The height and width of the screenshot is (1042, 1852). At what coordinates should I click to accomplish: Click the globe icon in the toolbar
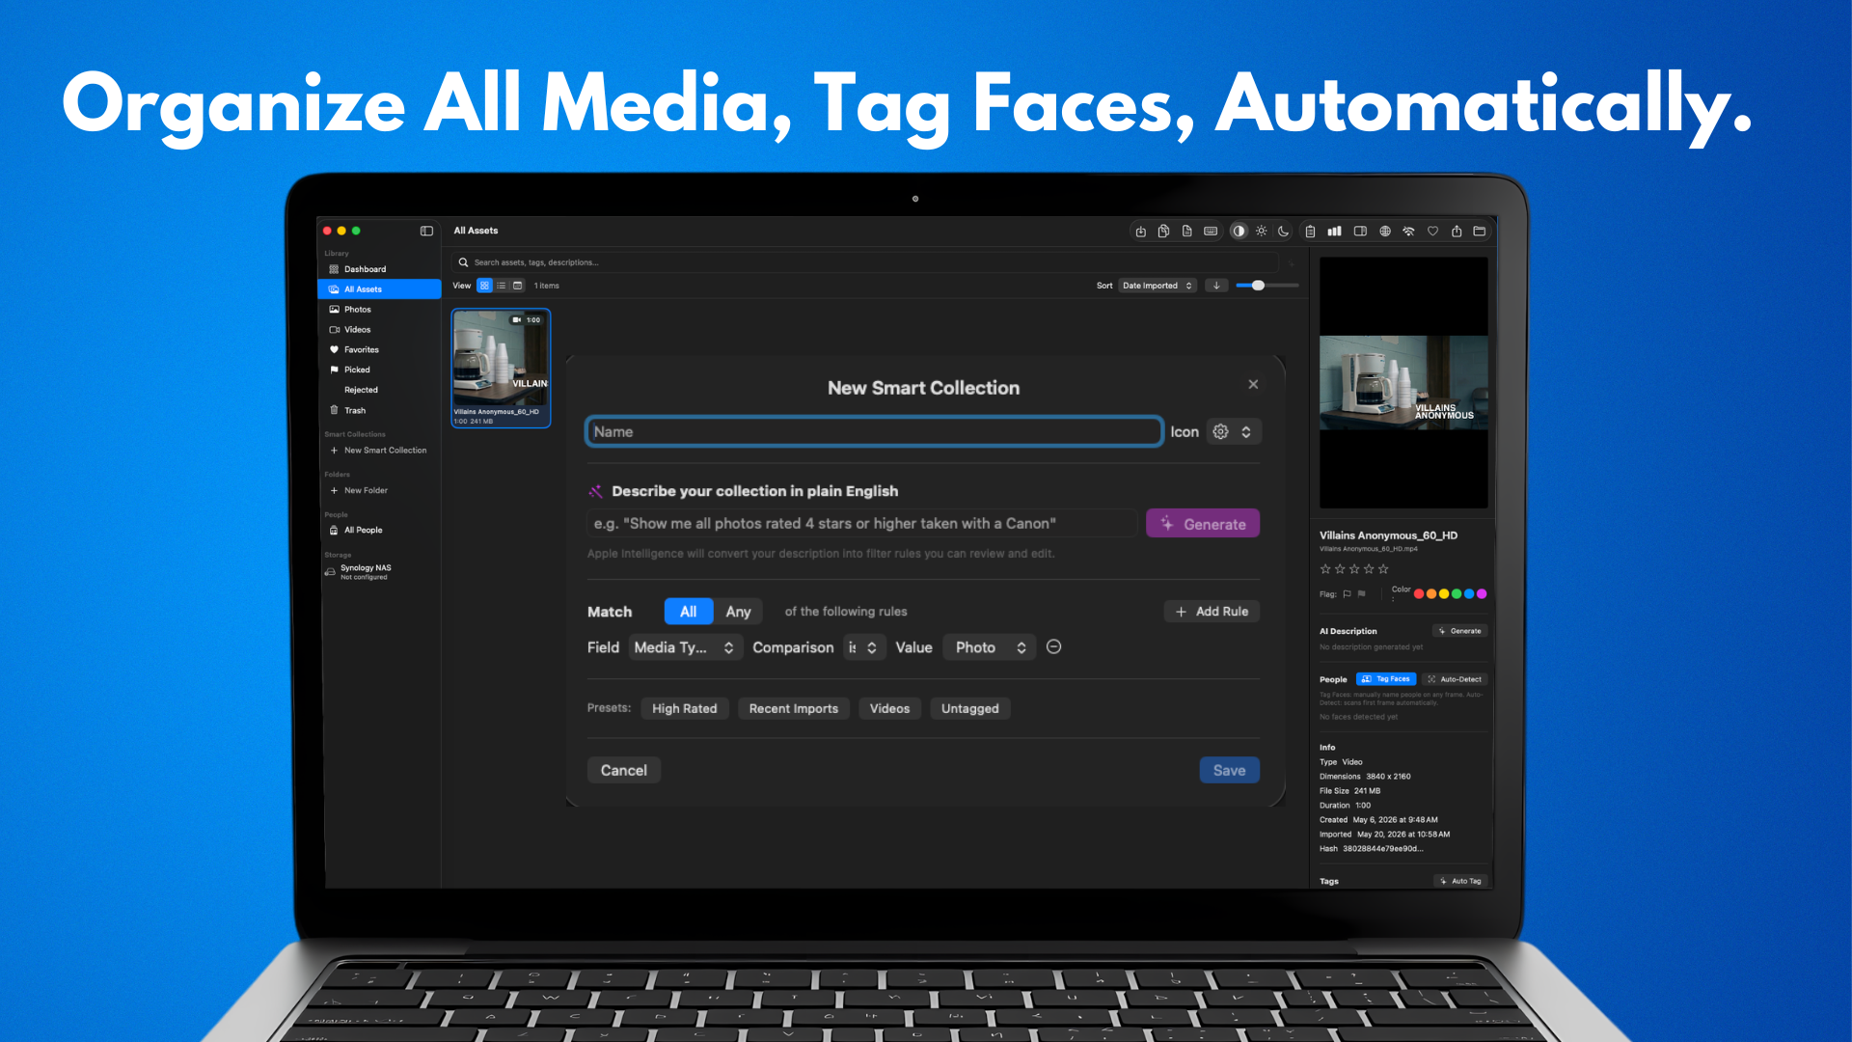(x=1385, y=232)
